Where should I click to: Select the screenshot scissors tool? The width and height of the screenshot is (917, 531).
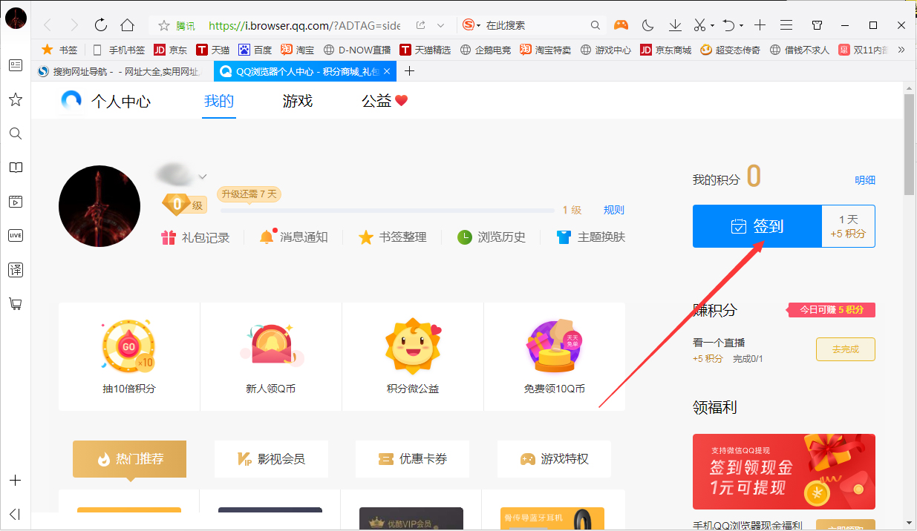pos(702,24)
